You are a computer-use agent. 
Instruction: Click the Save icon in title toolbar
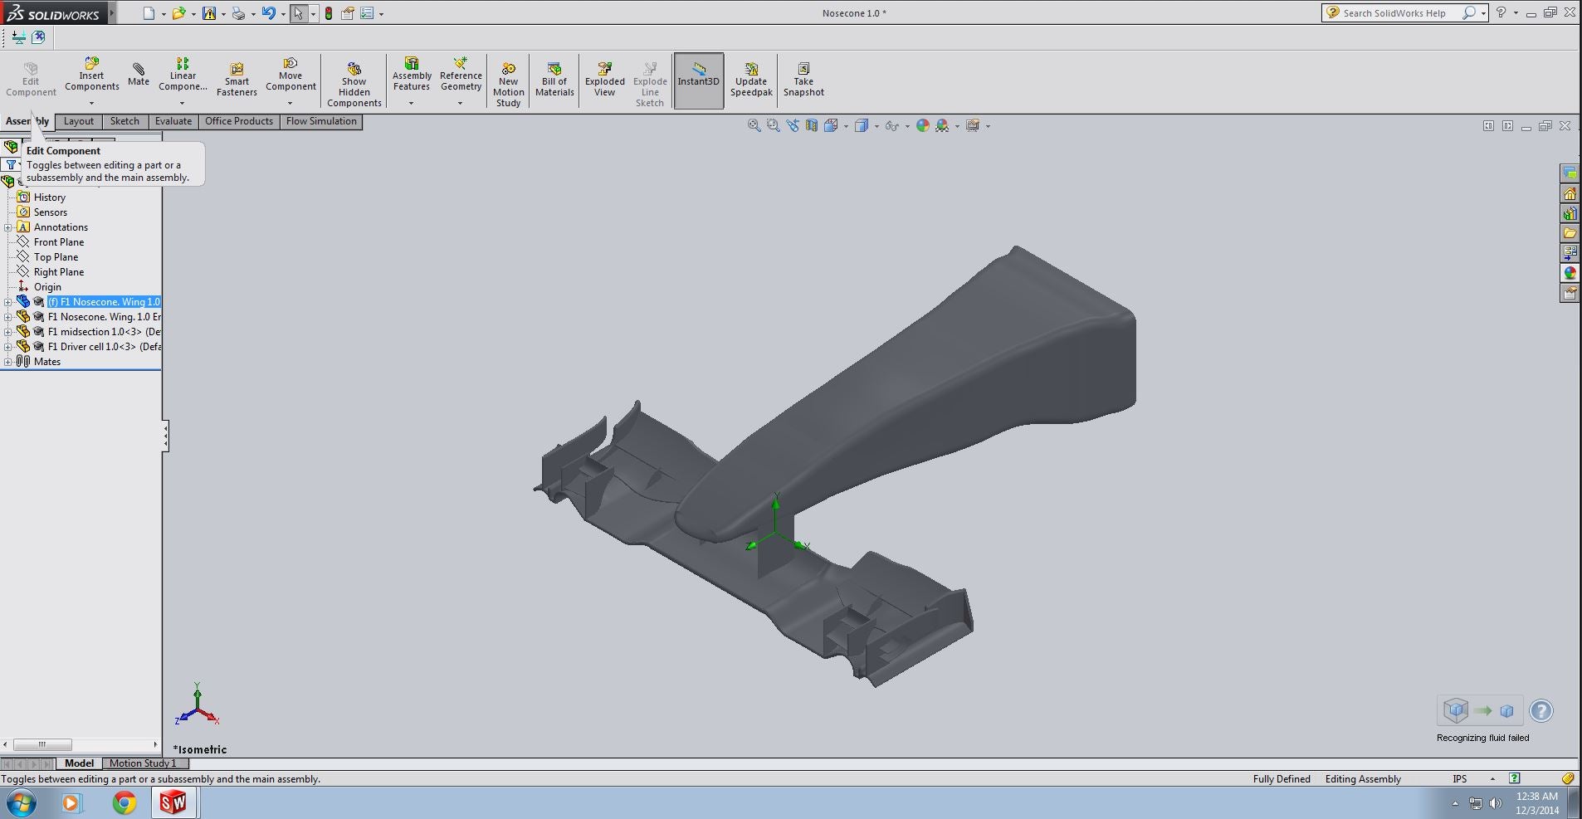pos(208,13)
